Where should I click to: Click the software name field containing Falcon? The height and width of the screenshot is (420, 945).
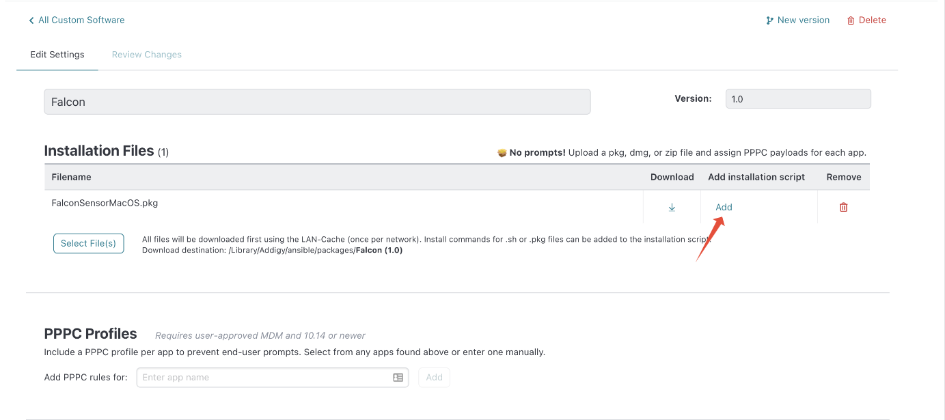point(317,102)
